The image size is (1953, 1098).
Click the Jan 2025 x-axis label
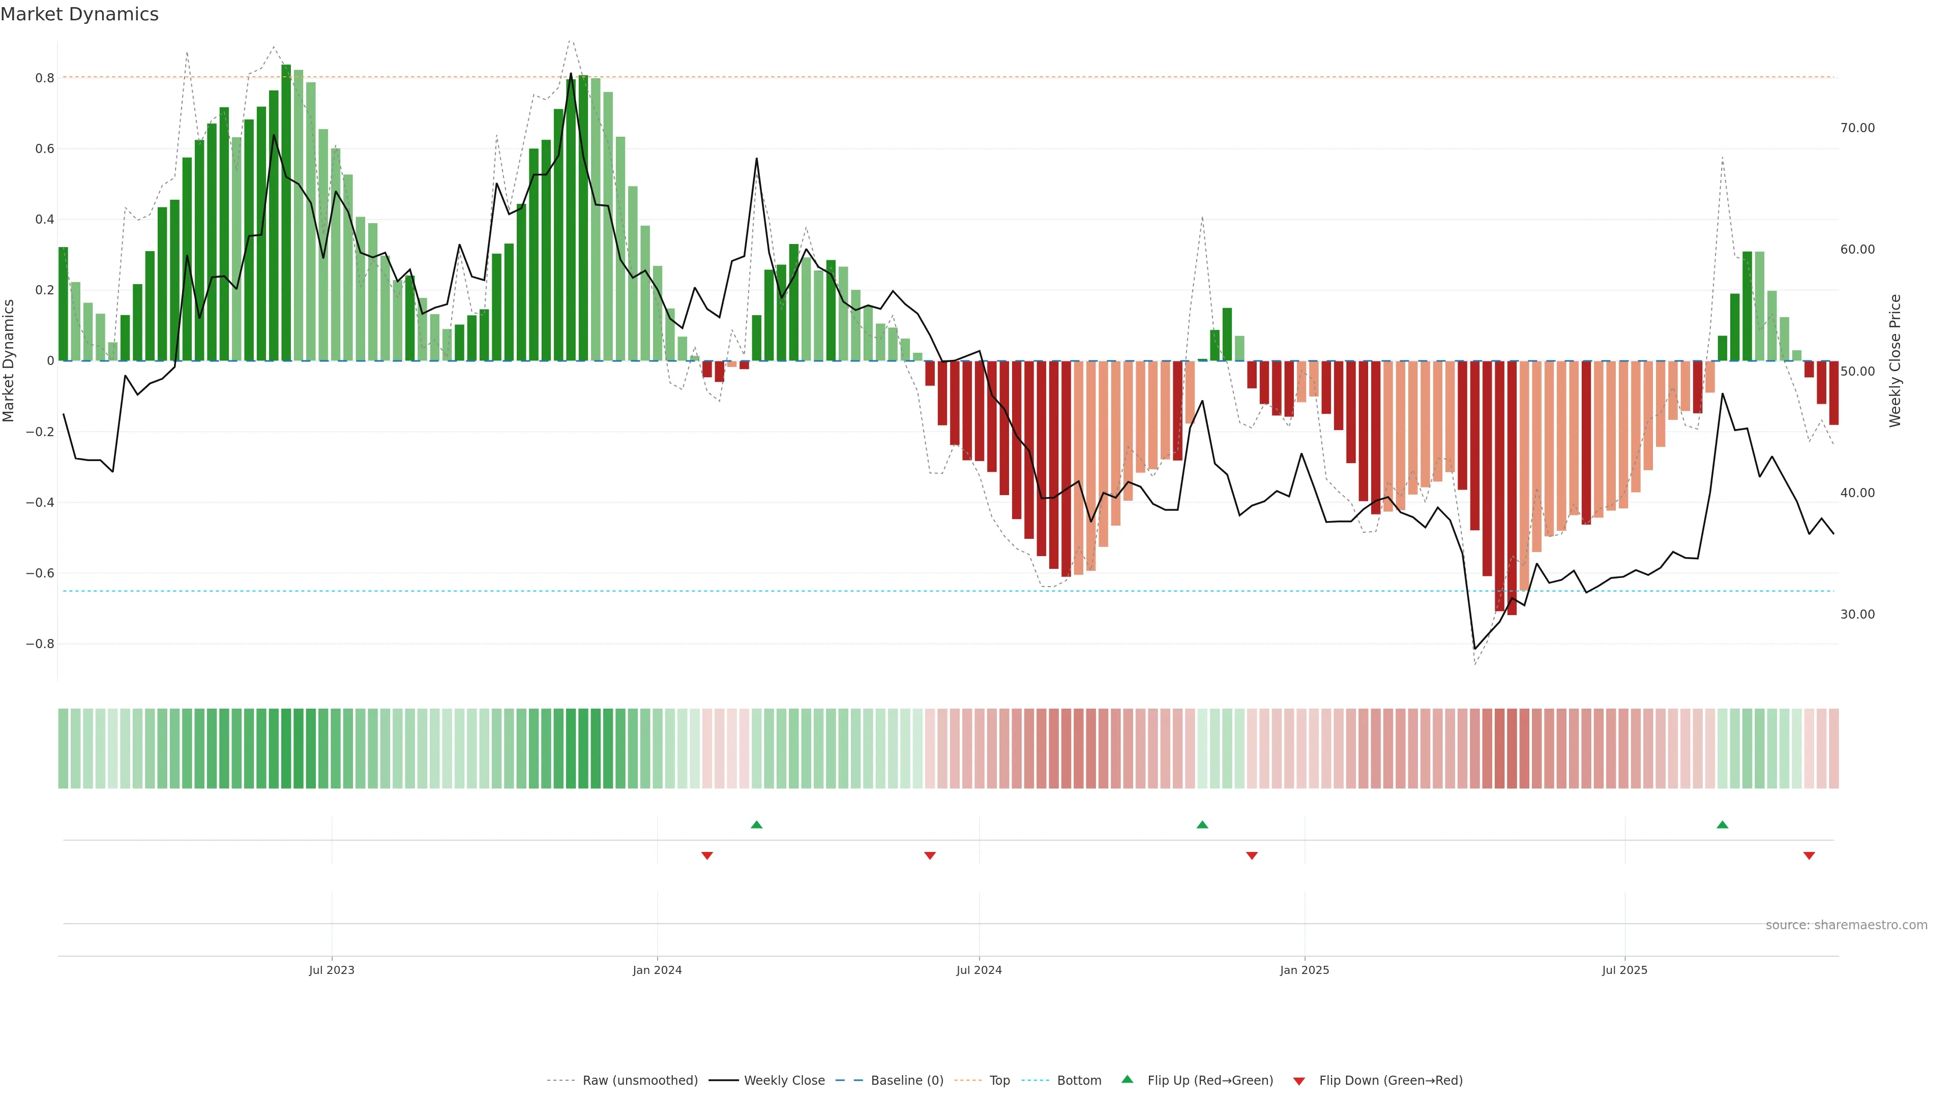(x=1304, y=970)
